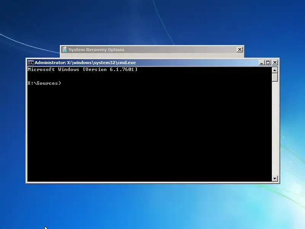Close the System Recovery Options window
305x229 pixels.
coord(240,50)
